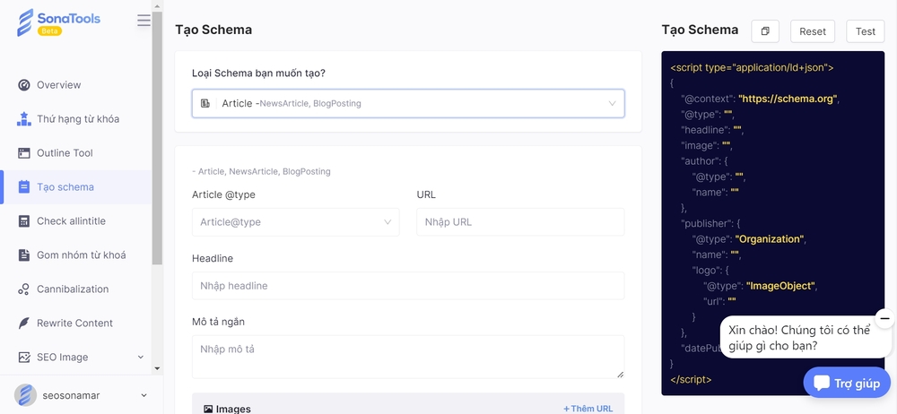Image resolution: width=897 pixels, height=414 pixels.
Task: Click the Cannibalization circles icon
Action: click(x=24, y=289)
